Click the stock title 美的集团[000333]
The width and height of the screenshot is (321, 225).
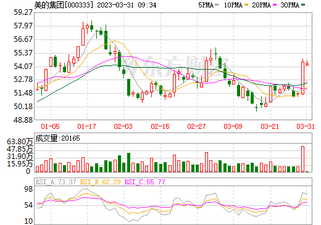pos(64,5)
